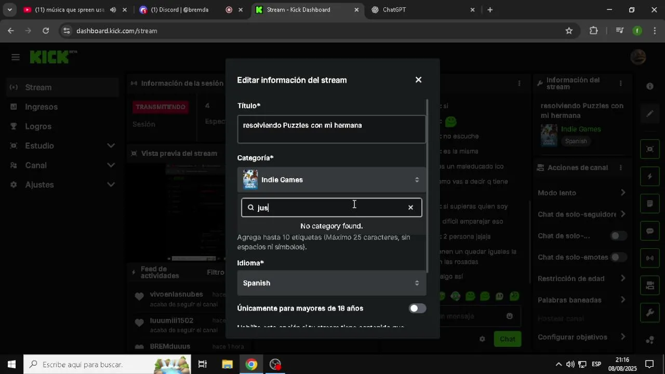Click the monitor icon in the right toolbar
Image resolution: width=665 pixels, height=374 pixels.
650,285
